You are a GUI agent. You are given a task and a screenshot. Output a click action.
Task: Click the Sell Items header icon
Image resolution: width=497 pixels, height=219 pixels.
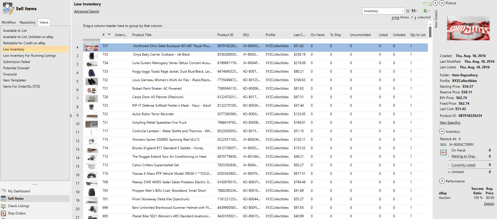tap(8, 9)
